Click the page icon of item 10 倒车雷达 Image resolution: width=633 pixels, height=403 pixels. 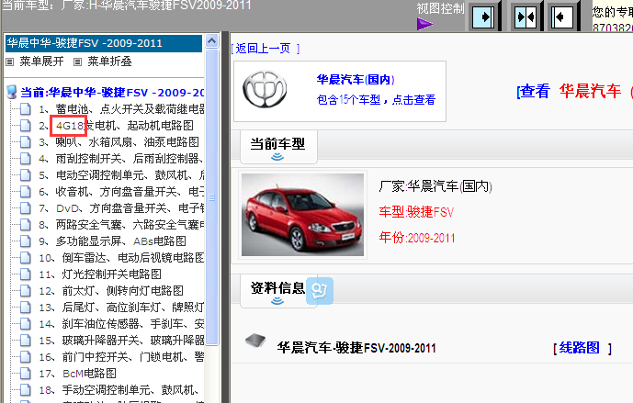(x=26, y=258)
